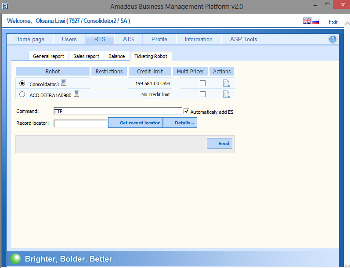Click the scroll up arrow at right edge
The height and width of the screenshot is (268, 350).
coord(347,23)
